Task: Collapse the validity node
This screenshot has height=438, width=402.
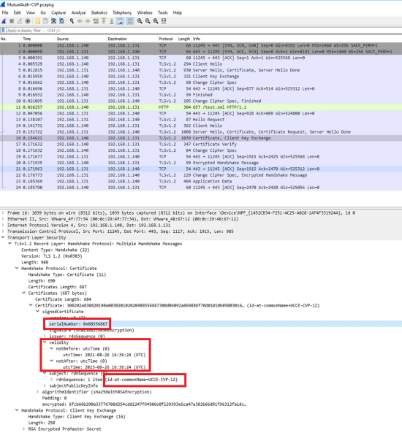Action: click(x=45, y=342)
